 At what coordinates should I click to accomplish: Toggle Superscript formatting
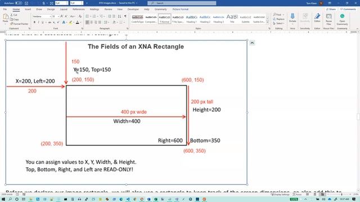coord(58,22)
